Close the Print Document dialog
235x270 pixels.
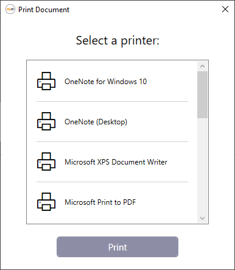pyautogui.click(x=225, y=9)
